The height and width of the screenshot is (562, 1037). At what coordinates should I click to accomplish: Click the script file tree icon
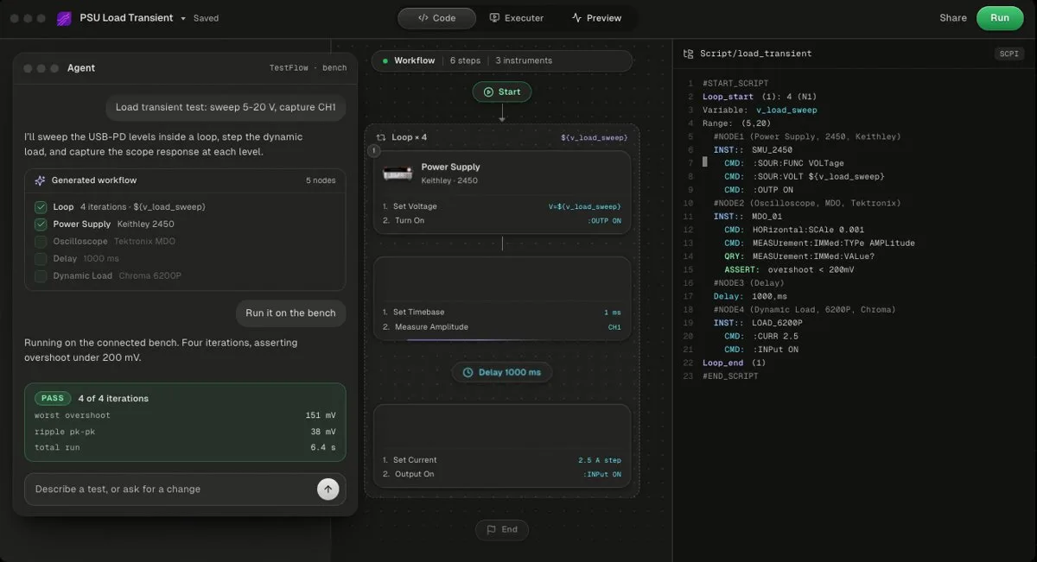(689, 54)
